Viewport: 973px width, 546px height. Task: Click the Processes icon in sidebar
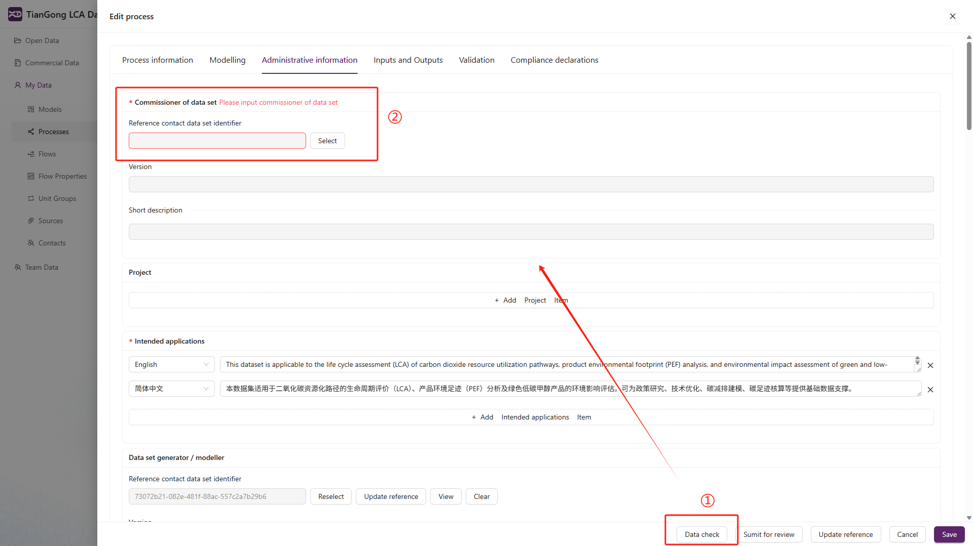tap(31, 132)
